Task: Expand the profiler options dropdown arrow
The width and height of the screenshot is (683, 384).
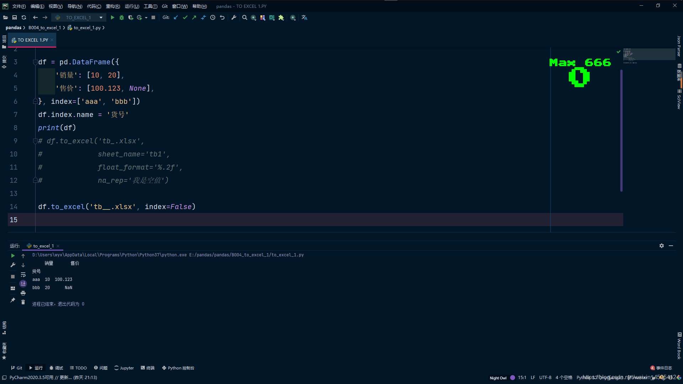Action: tap(146, 17)
